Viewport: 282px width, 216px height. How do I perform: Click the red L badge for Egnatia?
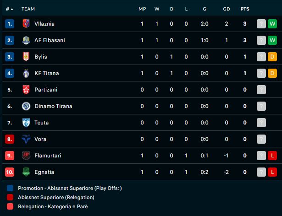click(272, 172)
